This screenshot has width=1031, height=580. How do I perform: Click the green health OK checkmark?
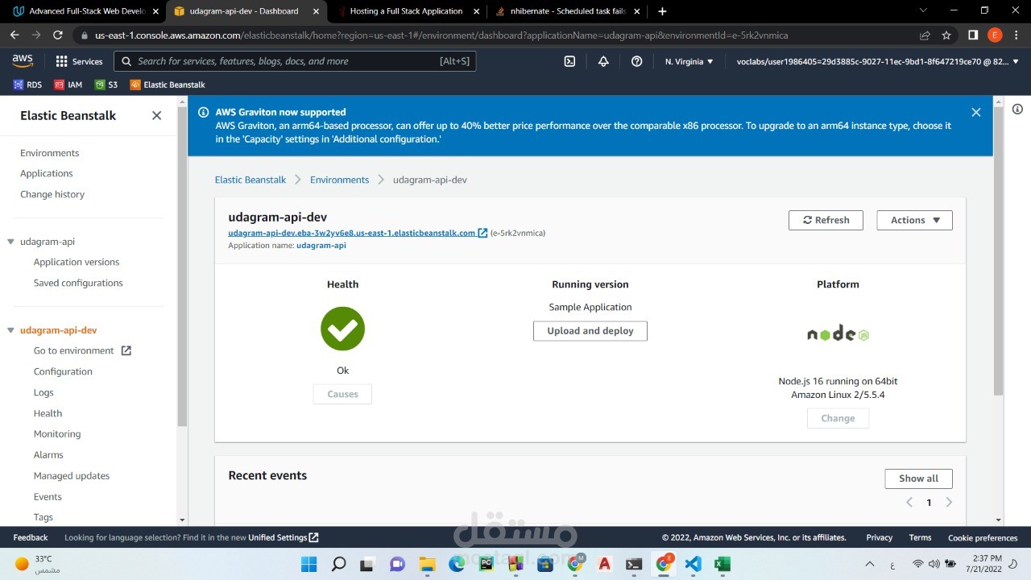click(342, 329)
